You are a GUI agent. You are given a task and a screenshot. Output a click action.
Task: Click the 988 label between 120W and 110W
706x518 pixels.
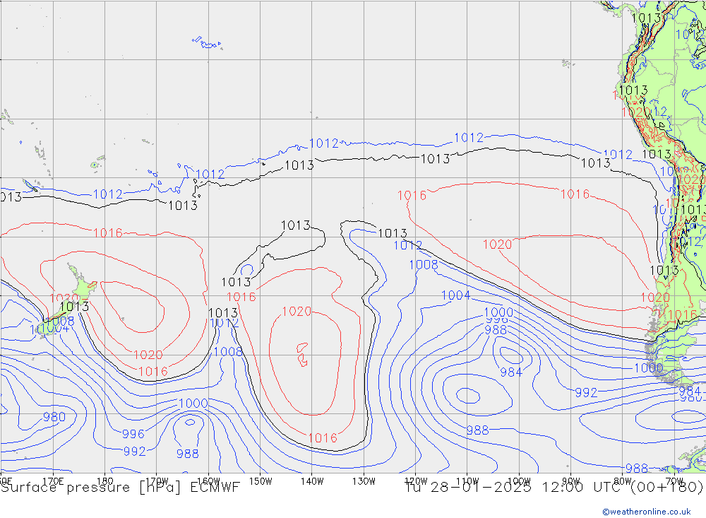[477, 430]
